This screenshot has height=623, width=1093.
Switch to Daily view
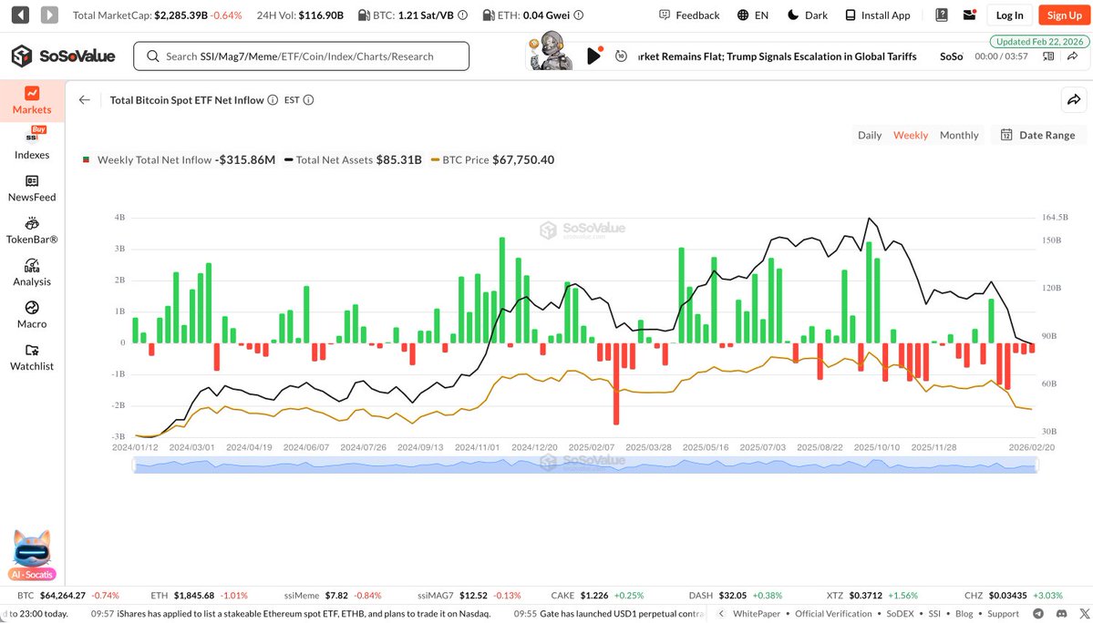(x=870, y=135)
